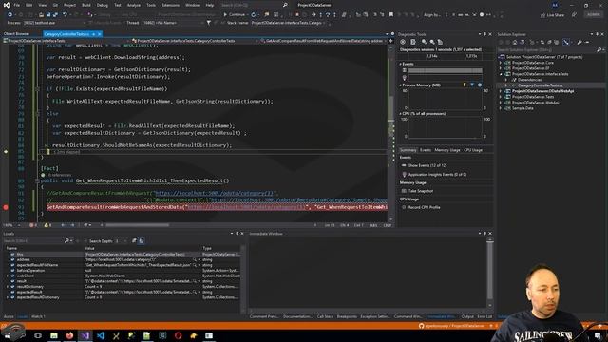Screen dimensions: 608x342
Task: Toggle the red breakpoint on the GetAndCompareResult line
Action: pos(6,207)
